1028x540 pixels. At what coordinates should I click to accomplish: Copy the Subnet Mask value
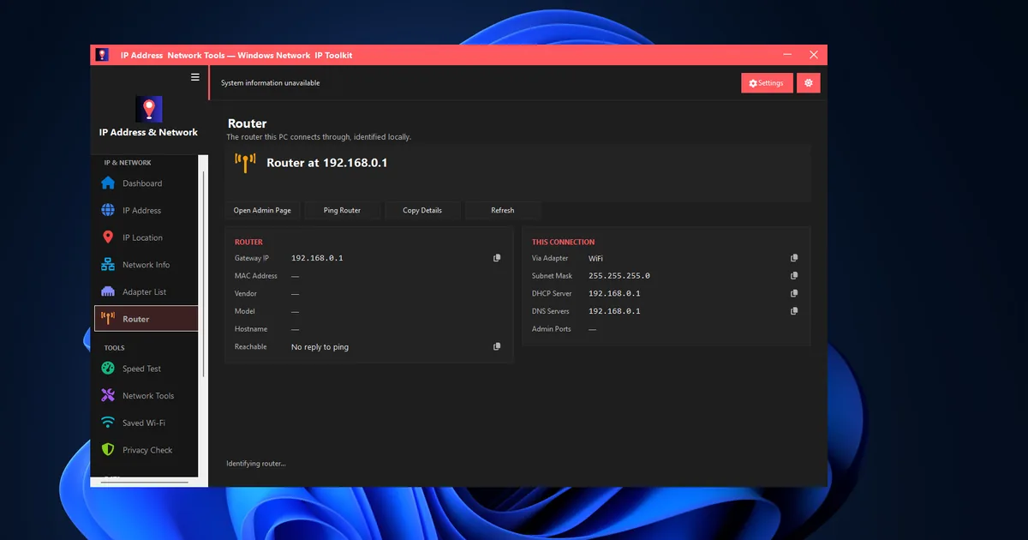794,276
